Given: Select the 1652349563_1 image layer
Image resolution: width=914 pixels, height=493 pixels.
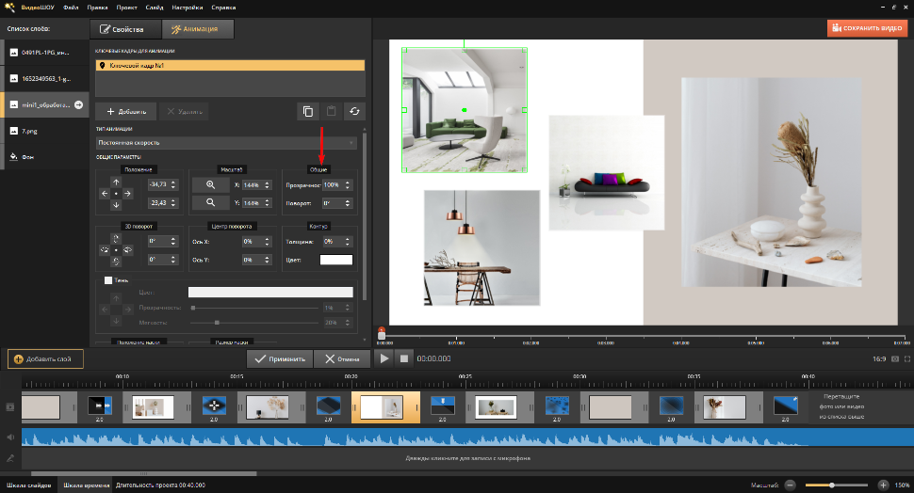Looking at the screenshot, I should (x=45, y=79).
